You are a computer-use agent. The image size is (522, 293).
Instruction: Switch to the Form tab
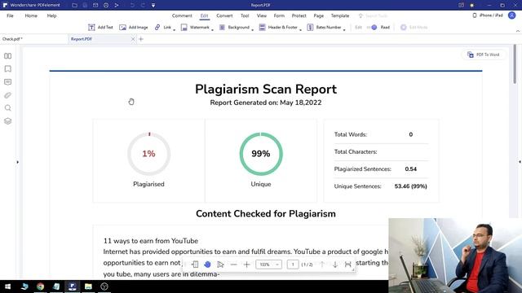pyautogui.click(x=279, y=15)
